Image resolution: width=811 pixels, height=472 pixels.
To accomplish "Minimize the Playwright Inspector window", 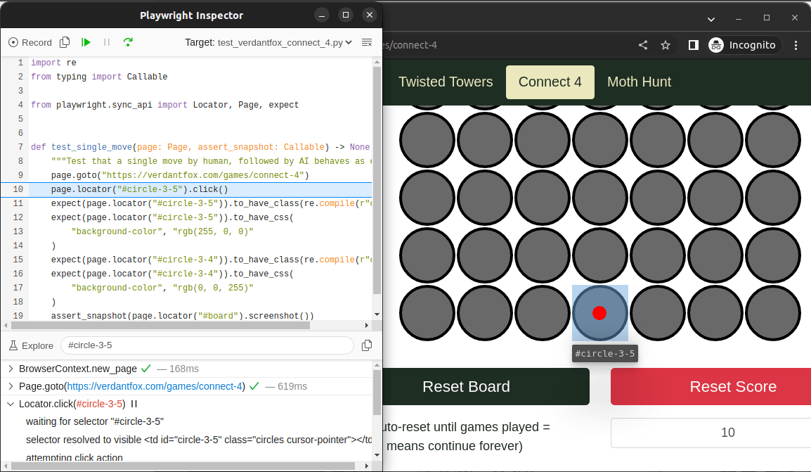I will pyautogui.click(x=322, y=15).
